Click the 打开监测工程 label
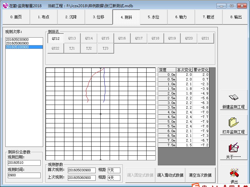 click(x=233, y=132)
